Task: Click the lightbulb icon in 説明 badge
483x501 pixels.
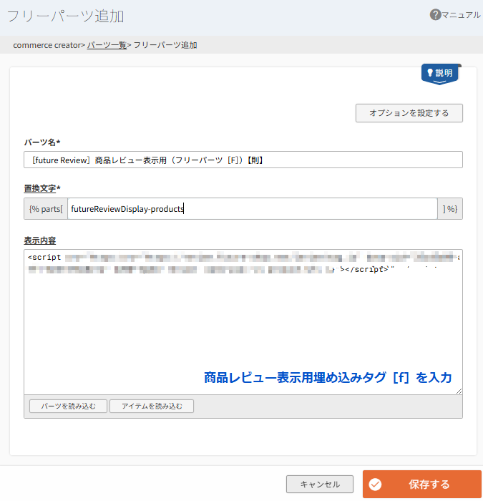Action: [430, 72]
